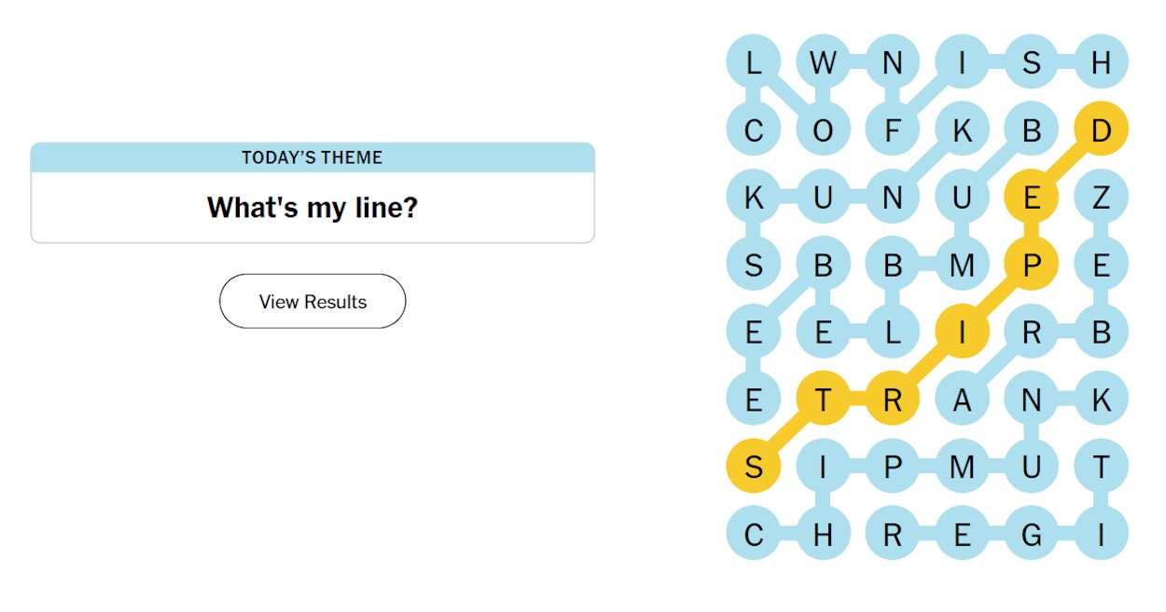The height and width of the screenshot is (612, 1166).
Task: Select the blue T tile beside K
Action: (1101, 467)
